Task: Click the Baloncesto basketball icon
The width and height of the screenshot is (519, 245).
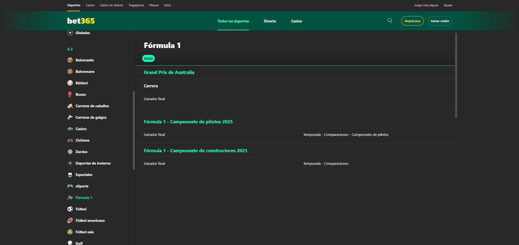Action: pyautogui.click(x=70, y=60)
